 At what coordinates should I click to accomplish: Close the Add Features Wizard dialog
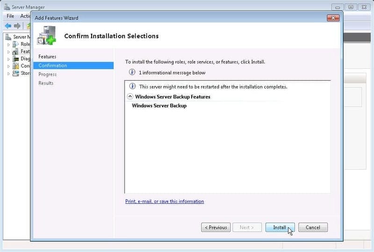pyautogui.click(x=333, y=18)
